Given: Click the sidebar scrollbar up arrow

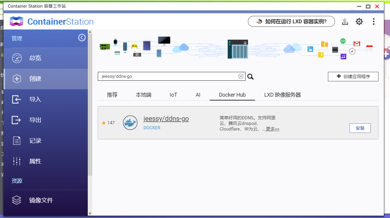Looking at the screenshot, I should pyautogui.click(x=90, y=32).
